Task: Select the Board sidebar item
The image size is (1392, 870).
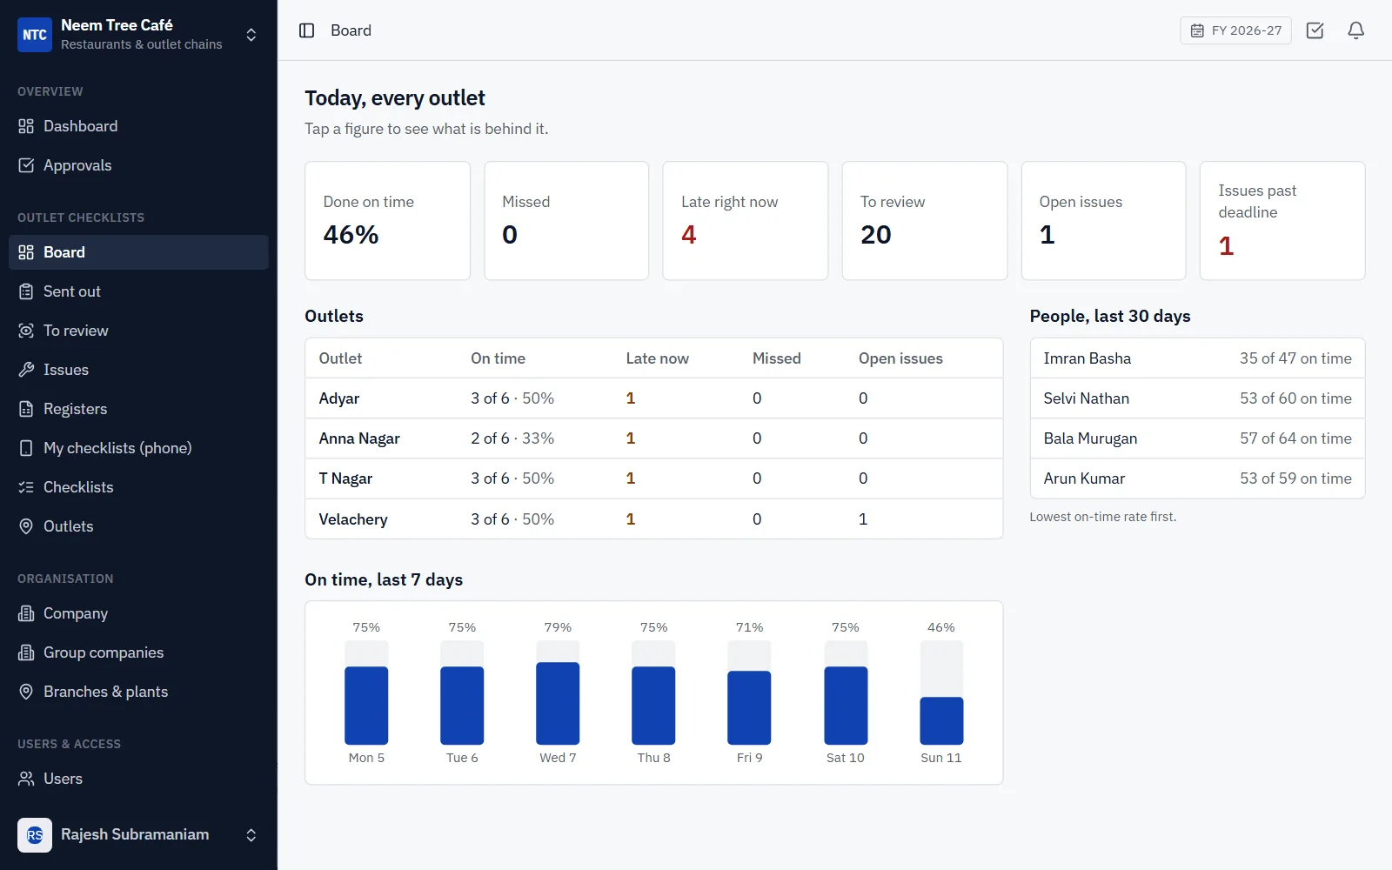Action: 138,252
